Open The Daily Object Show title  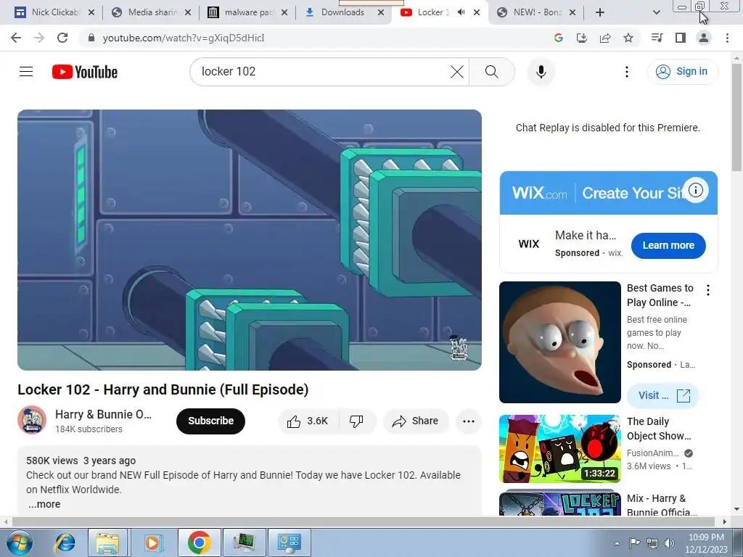pyautogui.click(x=659, y=429)
